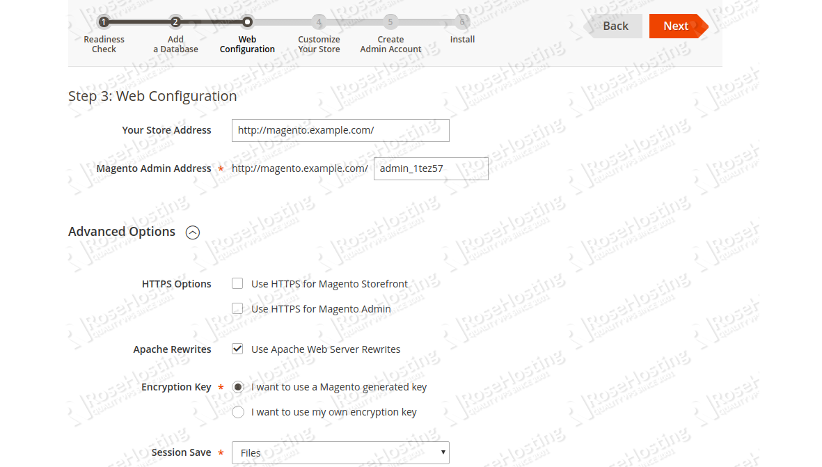Click the Session Save dropdown arrow
Viewport: 822px width, 467px height.
tap(443, 452)
